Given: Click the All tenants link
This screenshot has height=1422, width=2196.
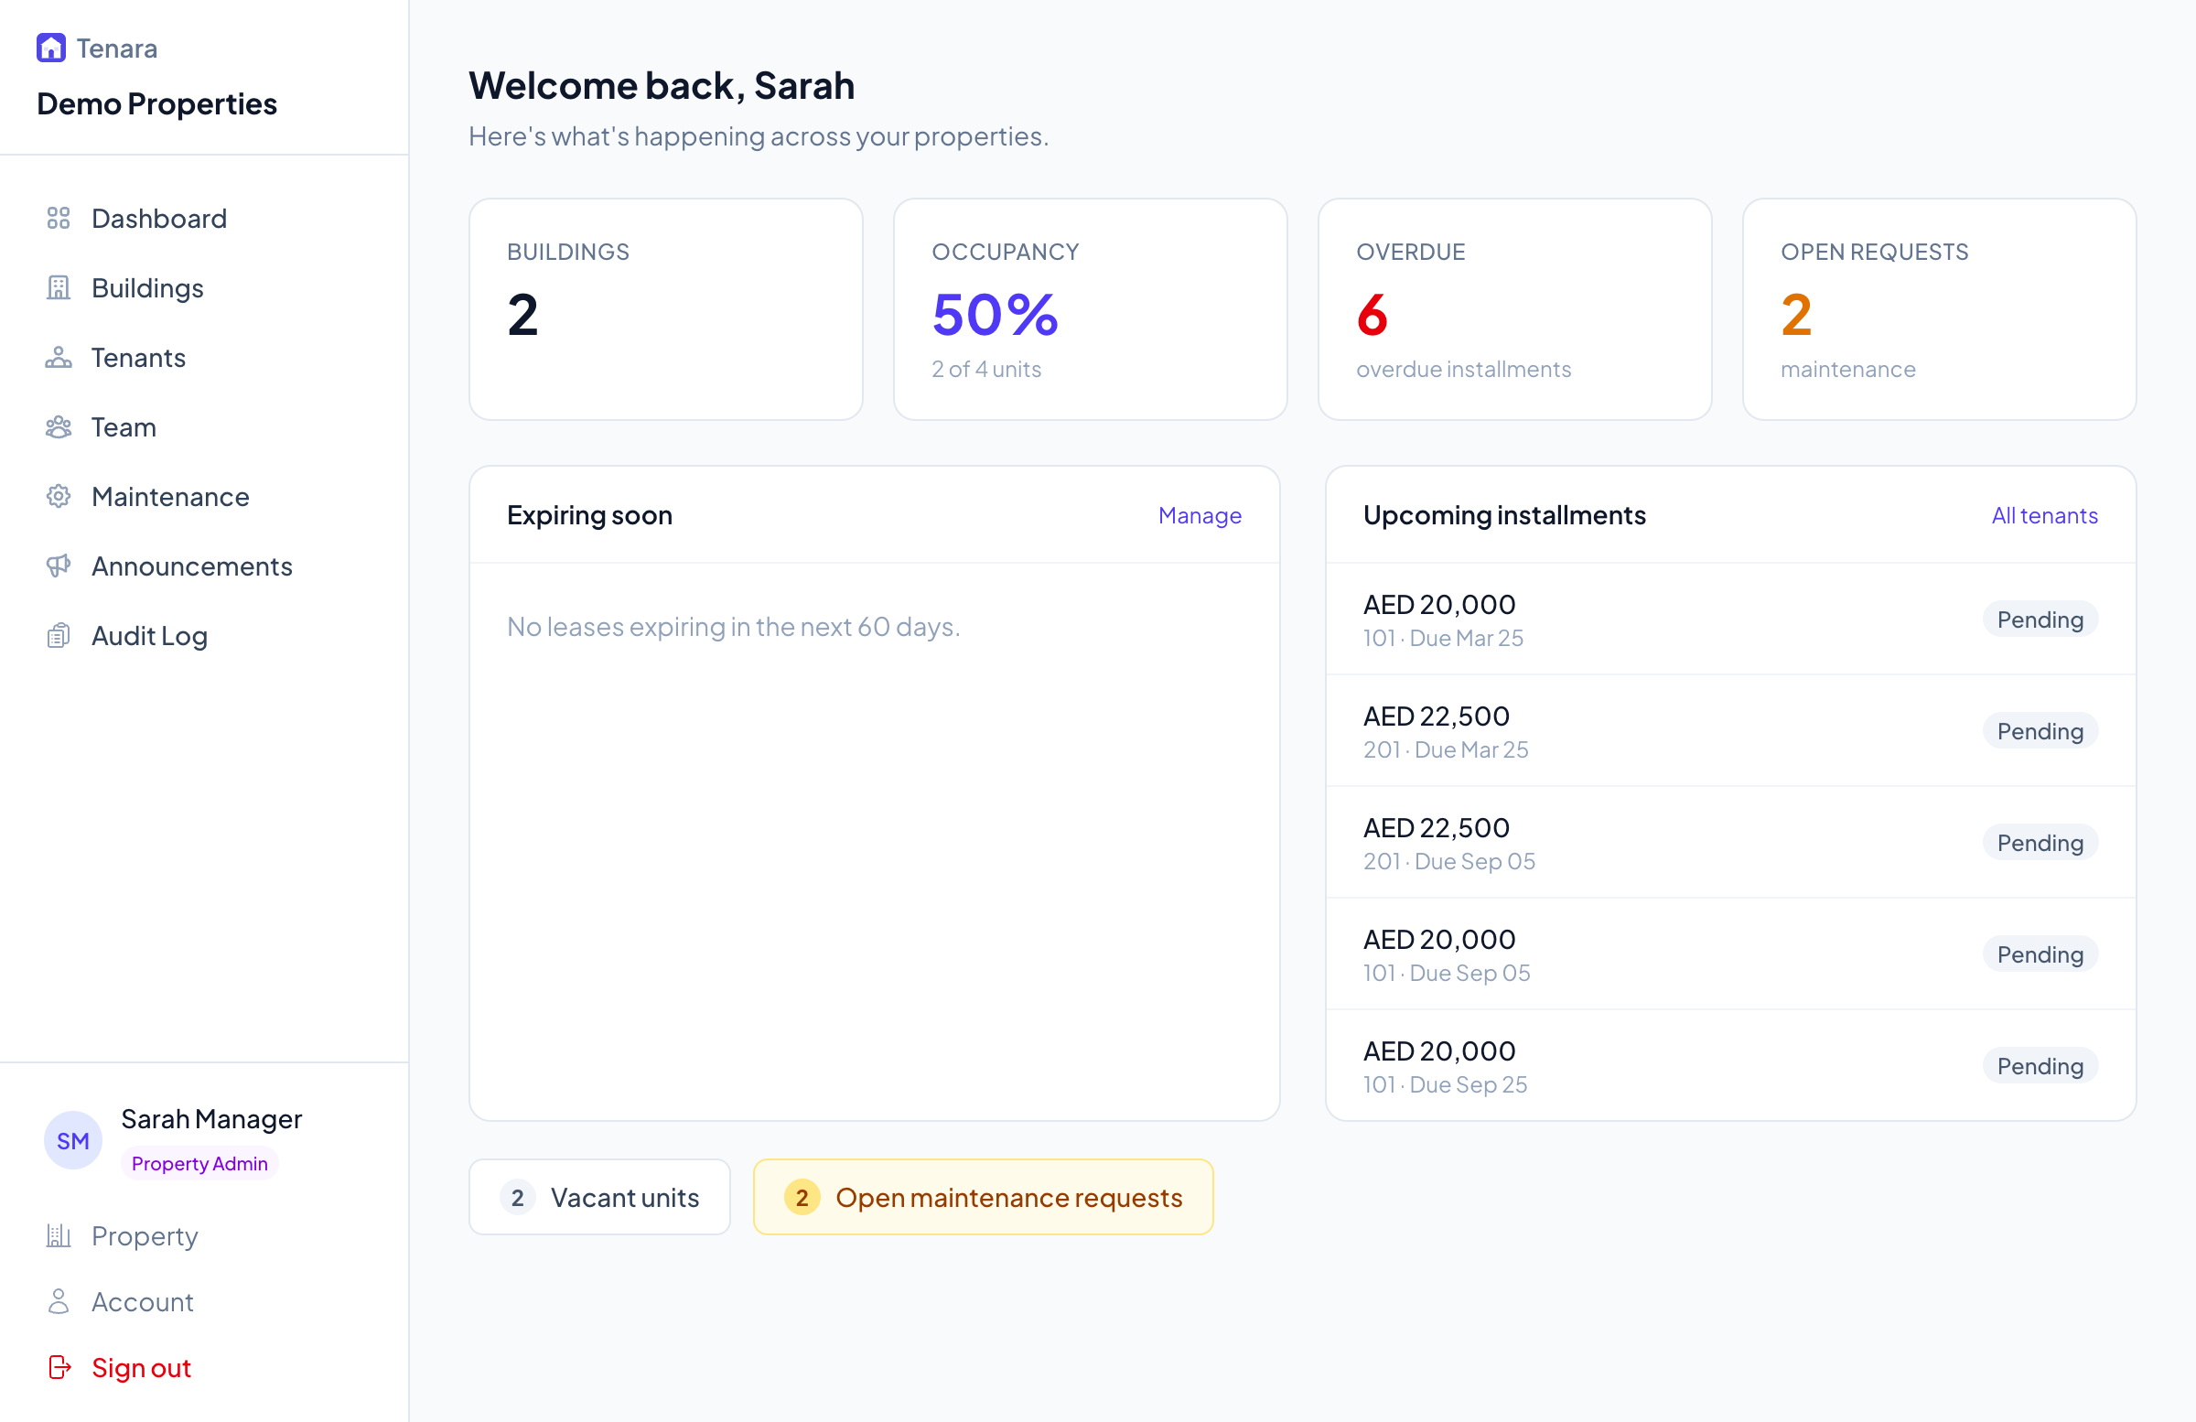Looking at the screenshot, I should [2044, 515].
